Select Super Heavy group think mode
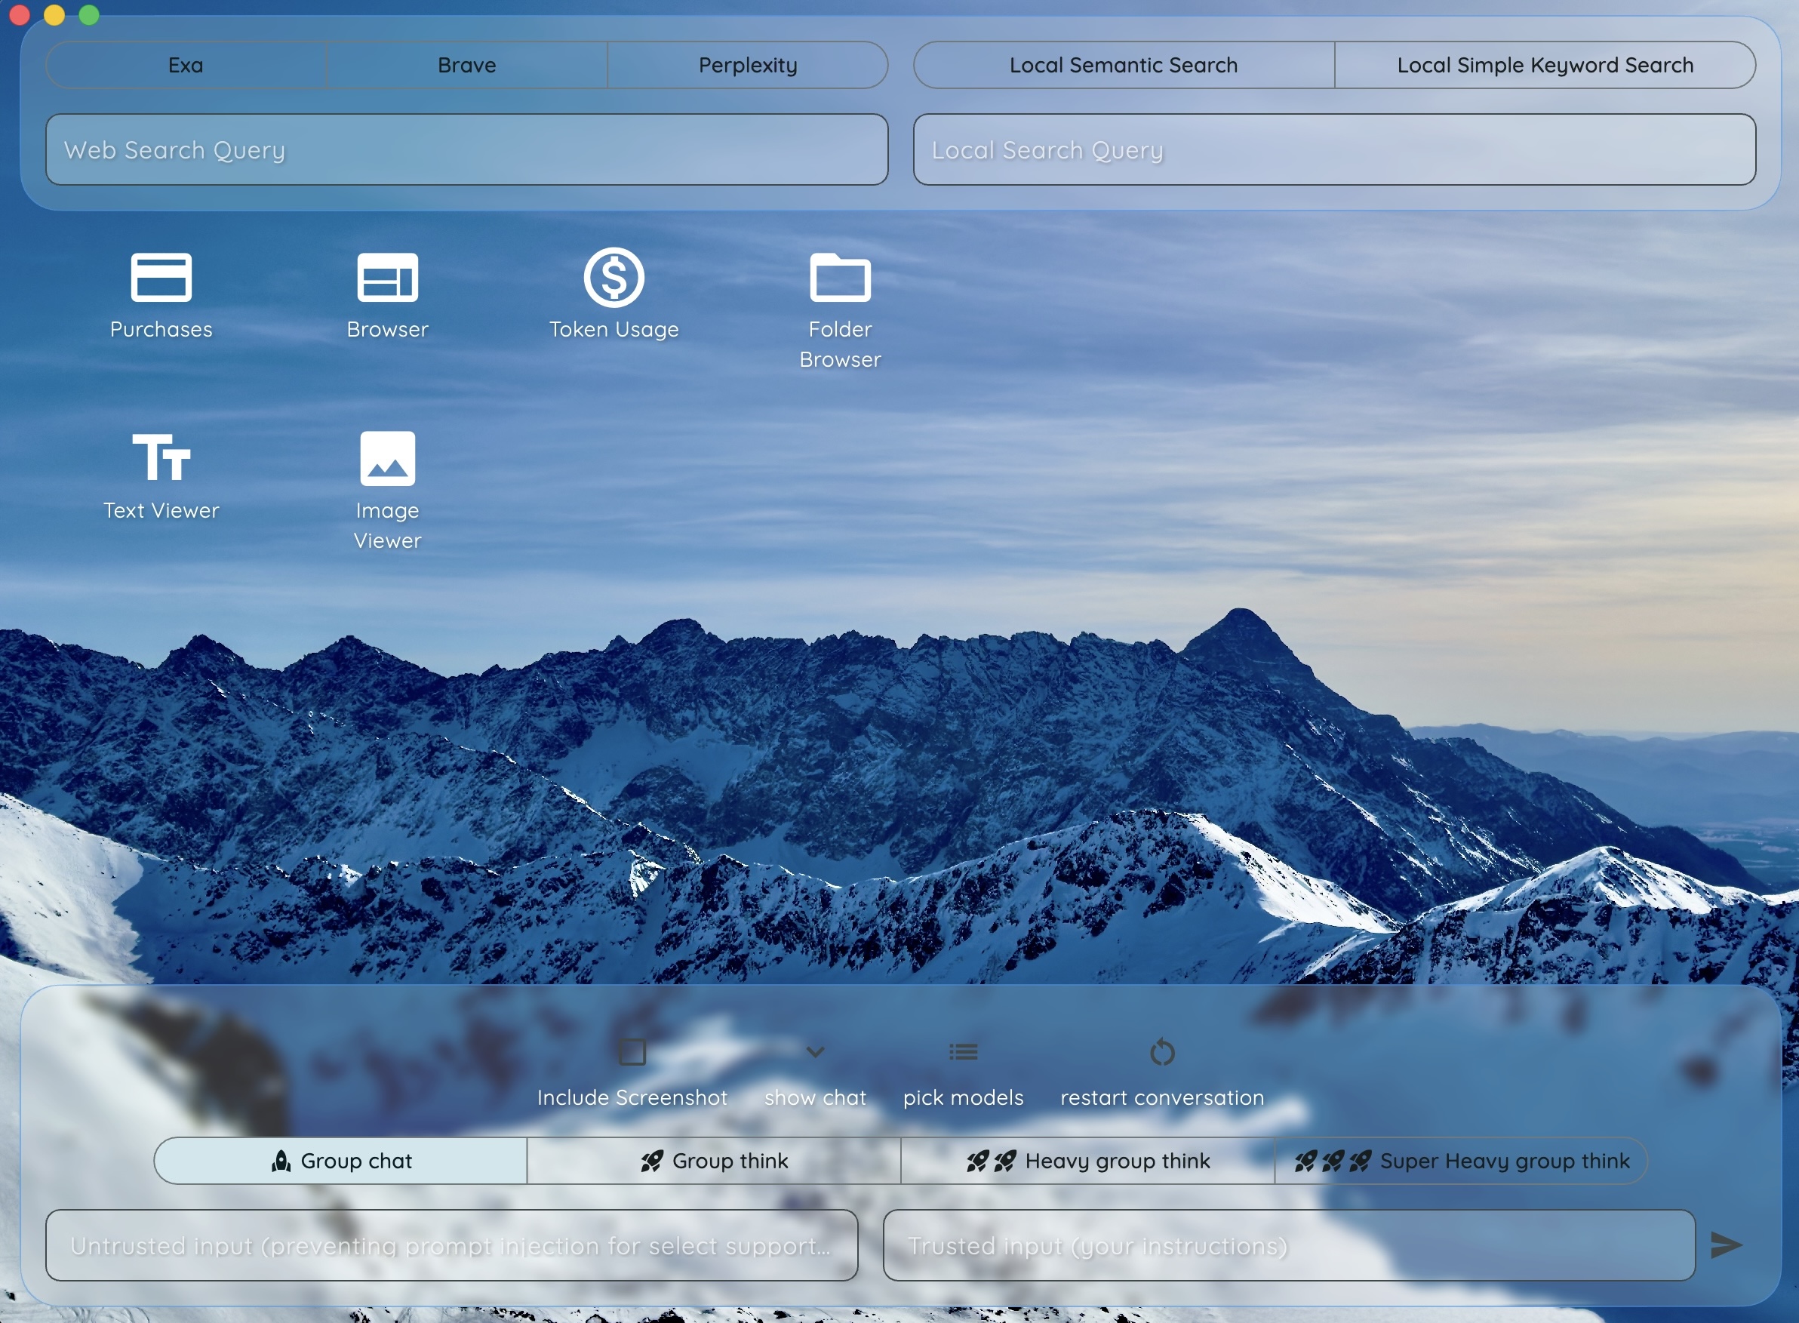 1461,1161
